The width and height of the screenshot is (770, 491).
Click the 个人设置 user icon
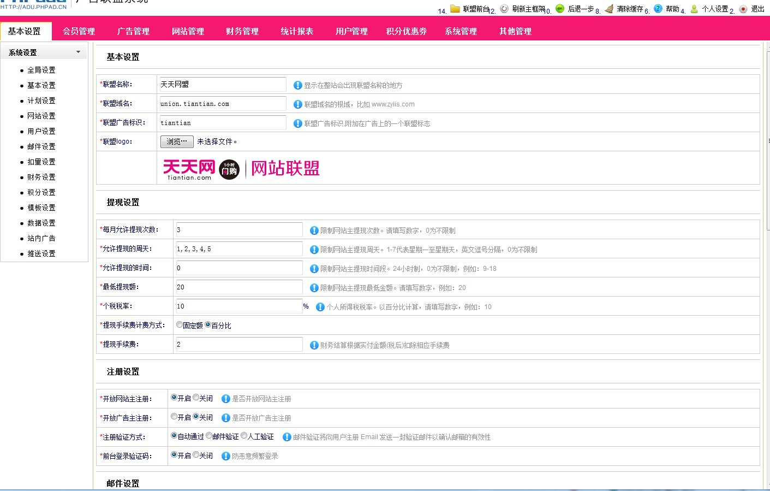point(694,9)
